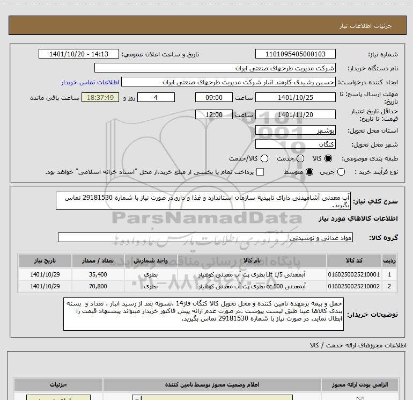Click quantity 35,400 cell
This screenshot has height=400, width=413.
[98, 274]
